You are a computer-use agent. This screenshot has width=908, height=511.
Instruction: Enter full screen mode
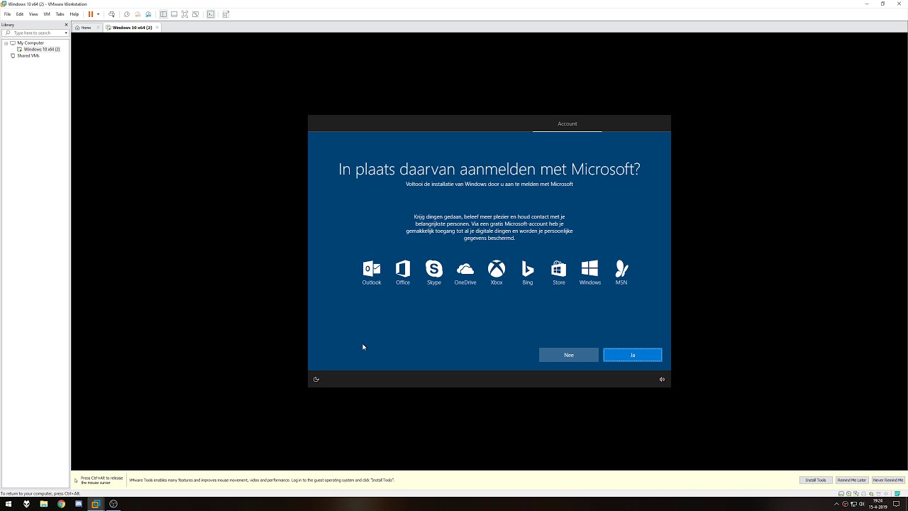(x=184, y=14)
